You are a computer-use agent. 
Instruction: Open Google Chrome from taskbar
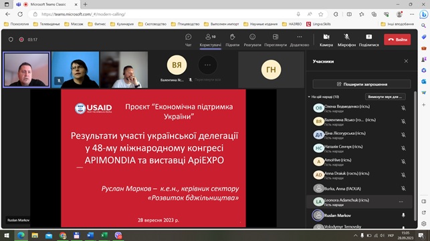63,236
